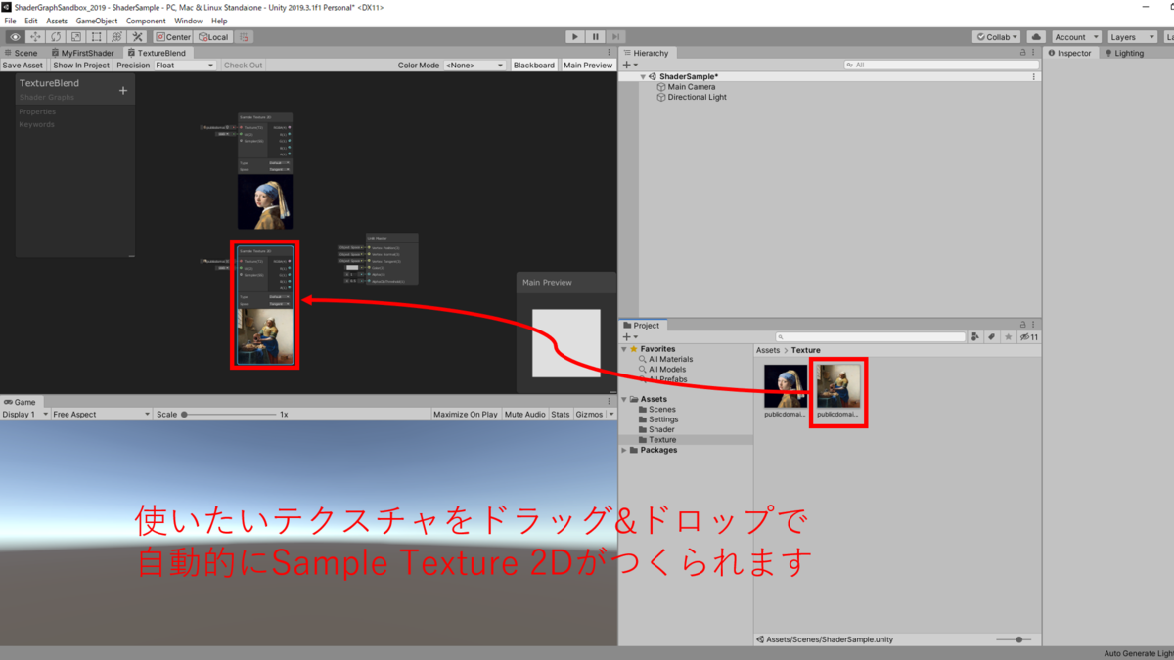Switch to the Scene tab
Image resolution: width=1174 pixels, height=660 pixels.
tap(22, 53)
